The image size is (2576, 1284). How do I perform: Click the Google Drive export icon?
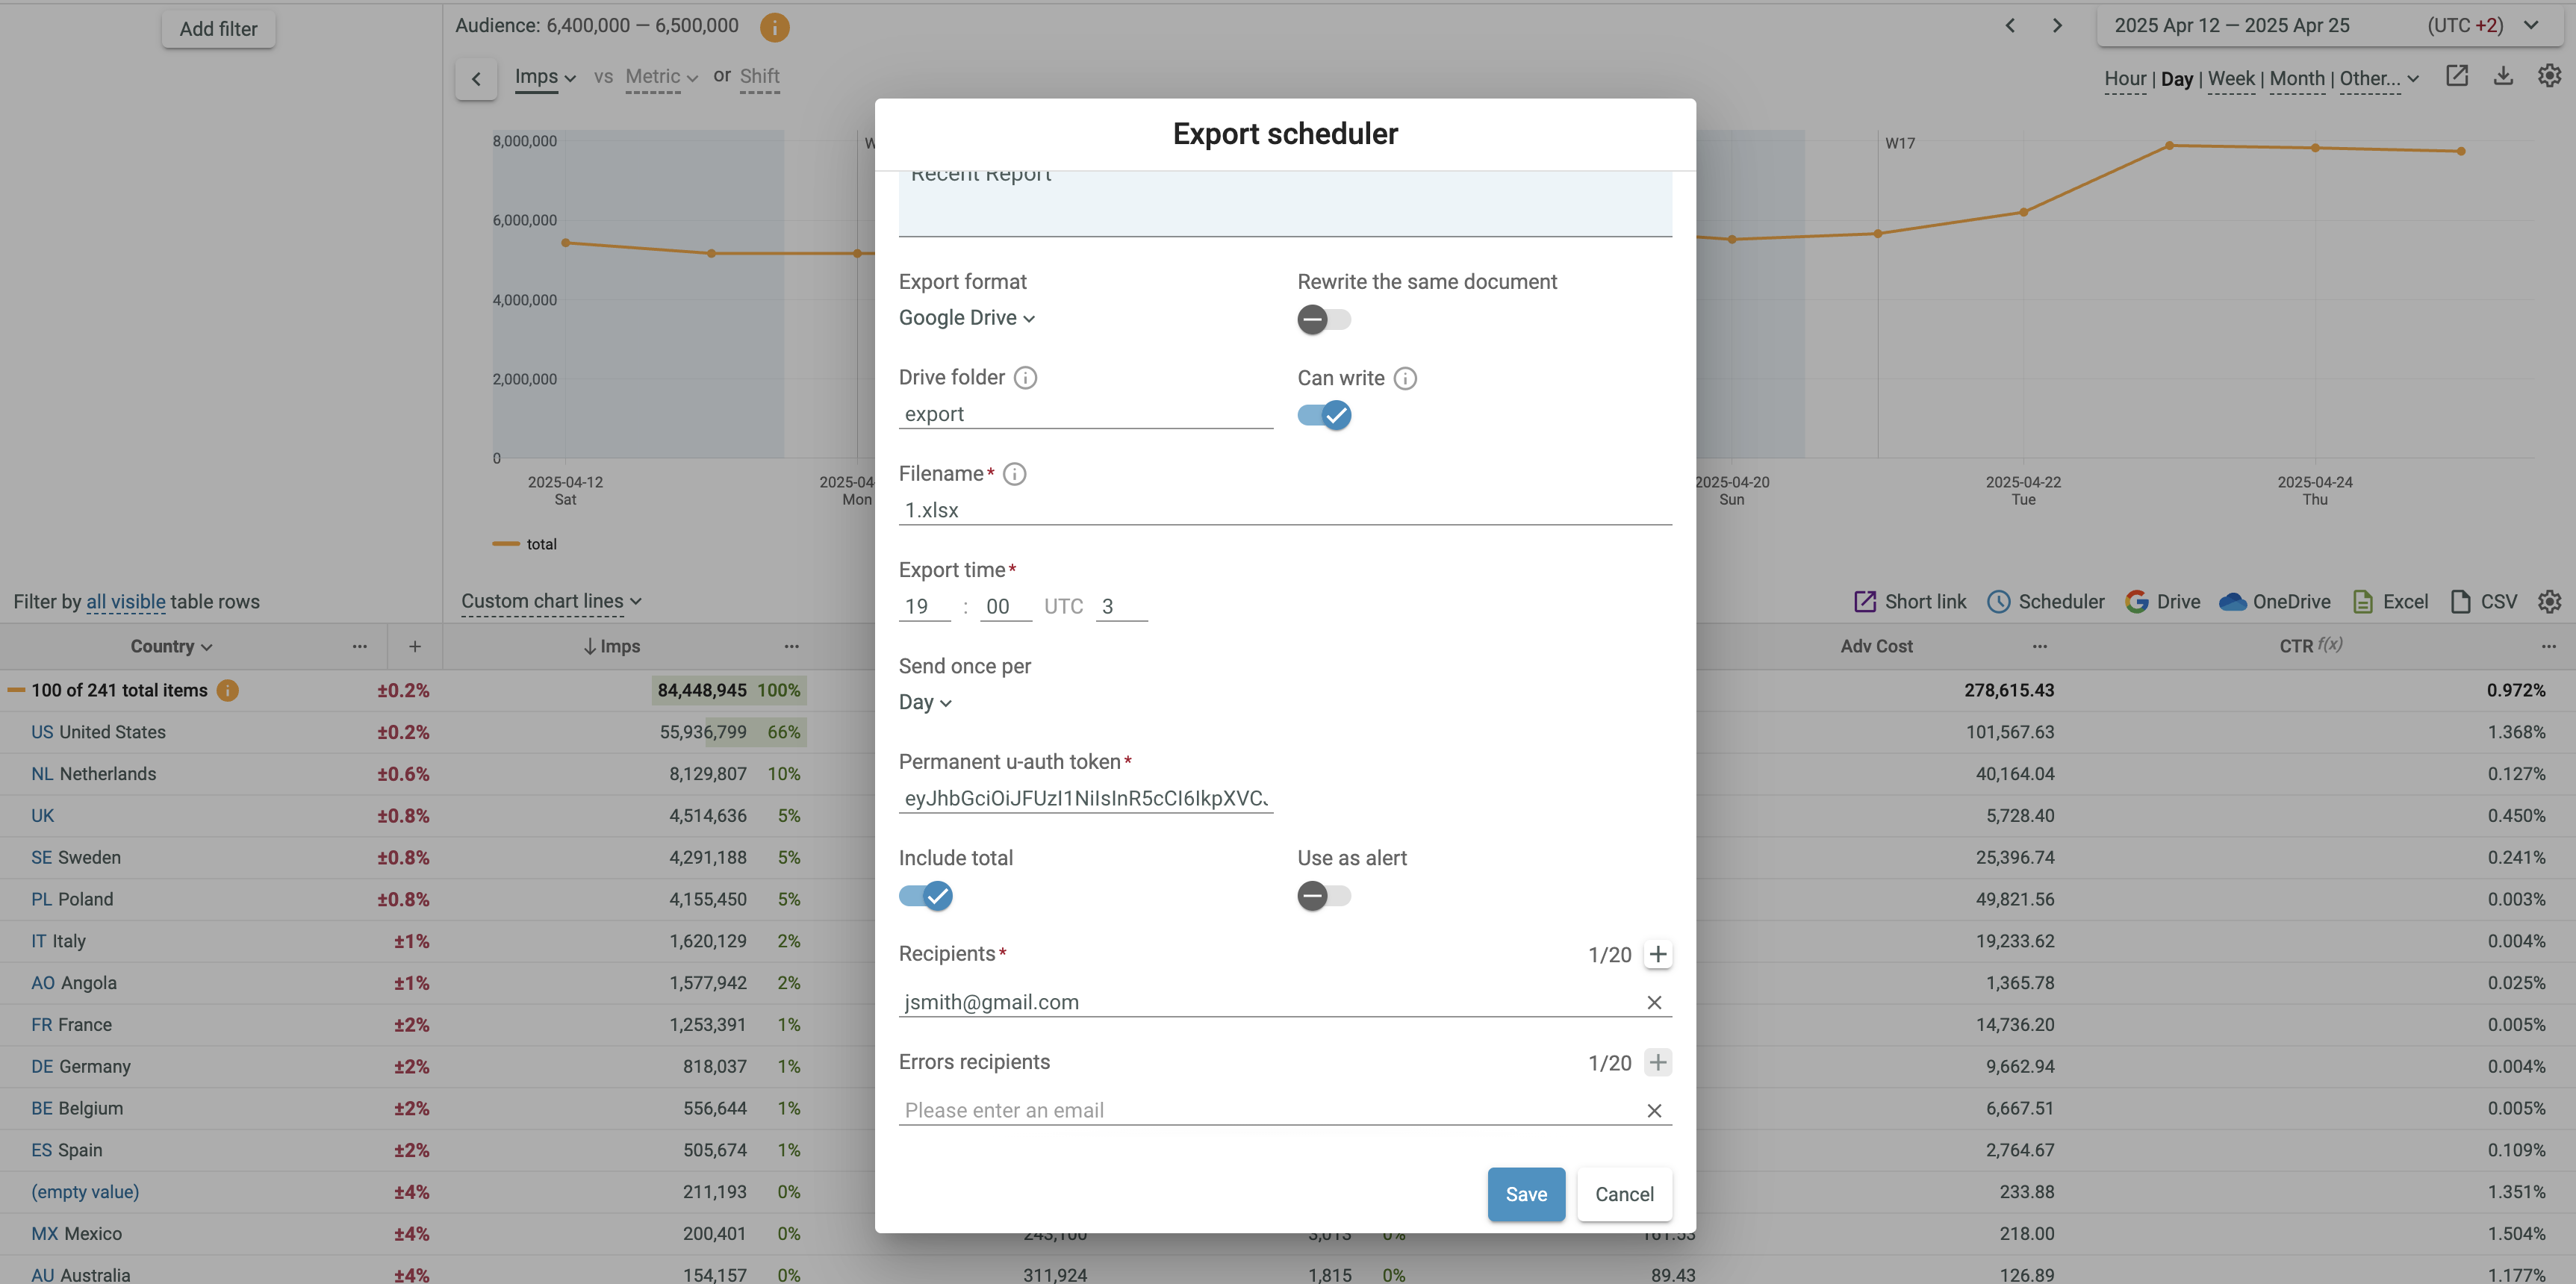click(2137, 601)
